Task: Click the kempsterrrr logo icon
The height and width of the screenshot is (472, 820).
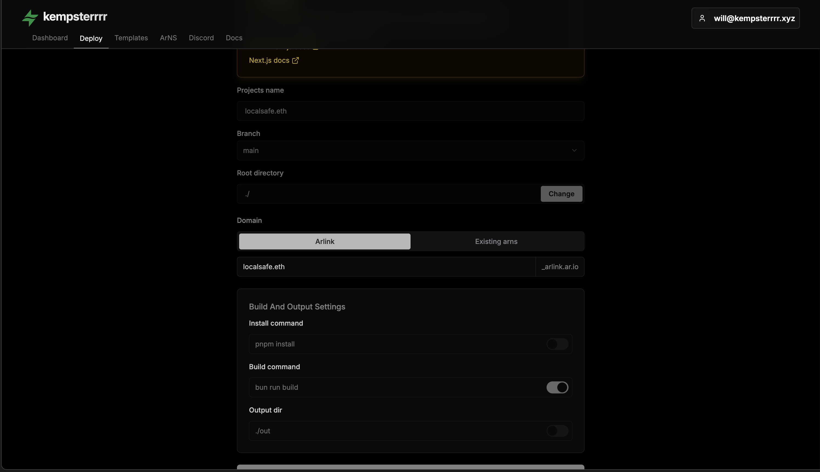Action: pyautogui.click(x=30, y=18)
